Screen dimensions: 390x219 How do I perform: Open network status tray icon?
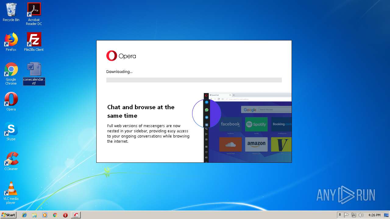click(354, 215)
